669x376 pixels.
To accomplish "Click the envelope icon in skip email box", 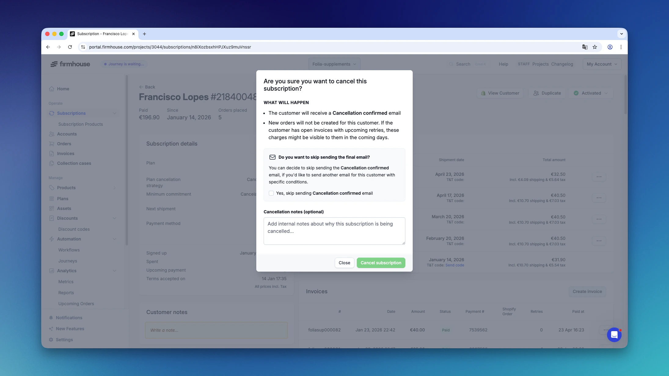I will 272,157.
